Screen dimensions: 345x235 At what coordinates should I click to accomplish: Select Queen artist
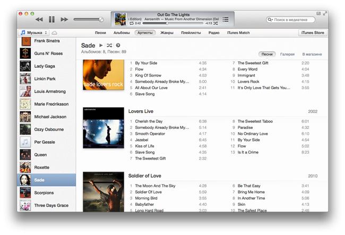46,155
